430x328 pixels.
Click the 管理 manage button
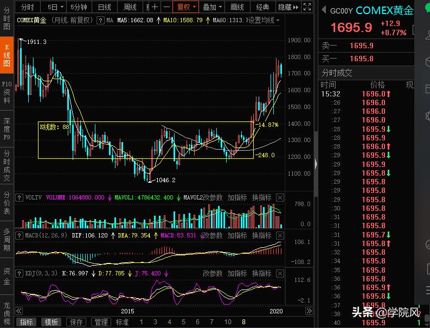pos(101,322)
